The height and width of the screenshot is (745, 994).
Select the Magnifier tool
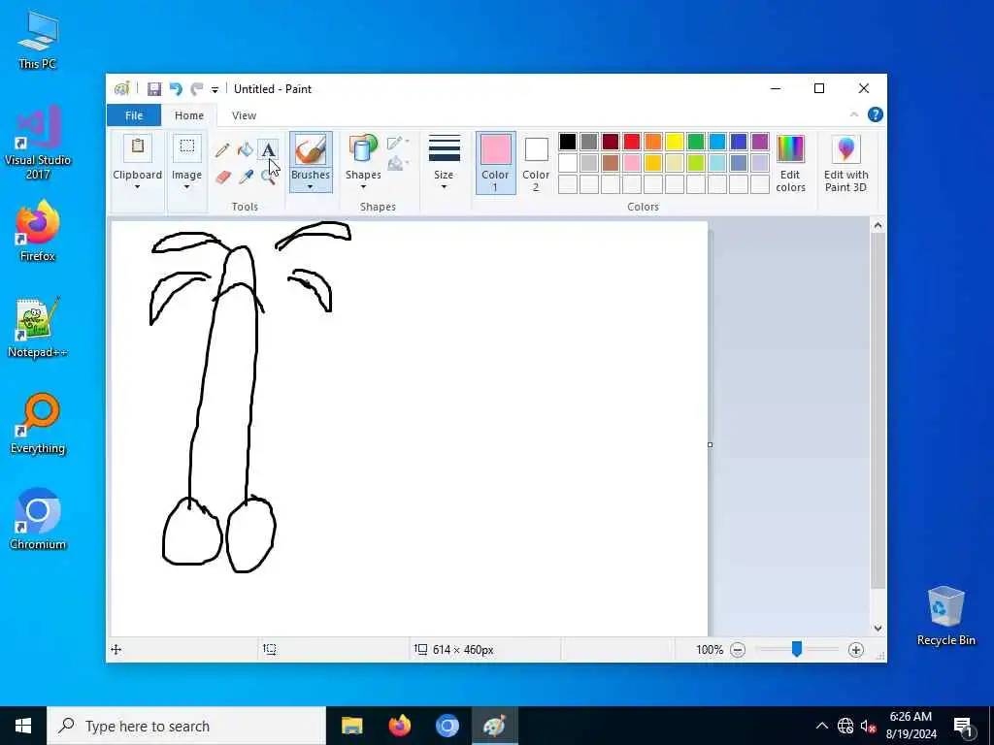coord(268,177)
